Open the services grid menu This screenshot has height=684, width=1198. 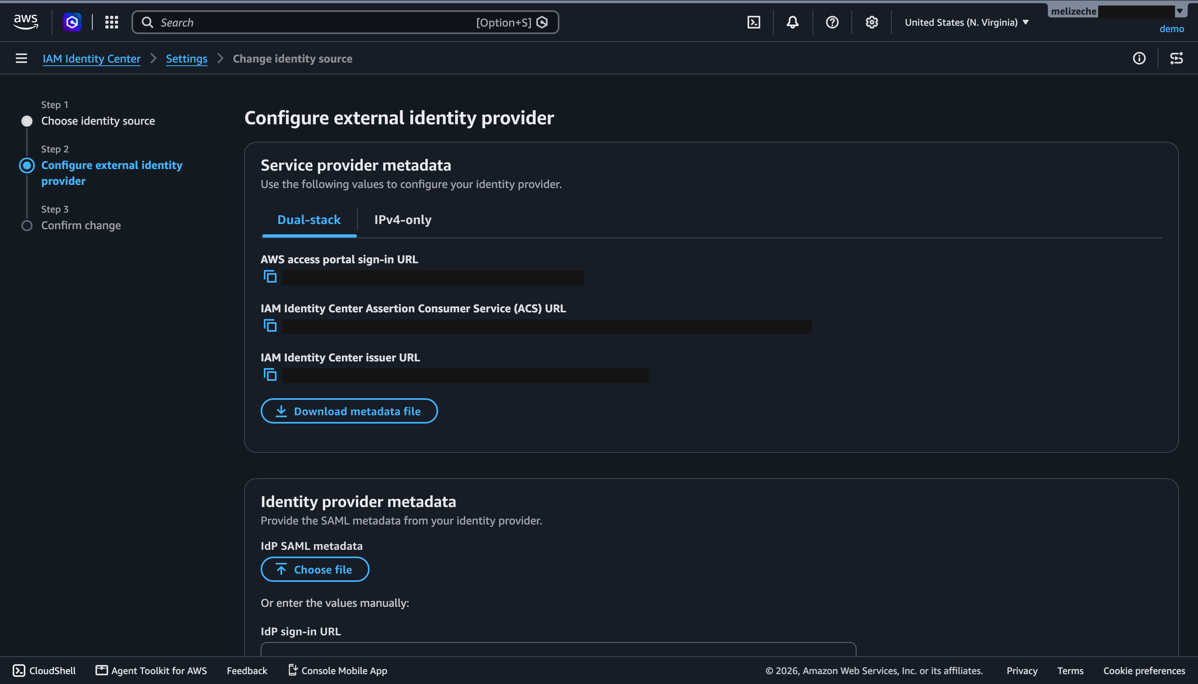point(111,22)
